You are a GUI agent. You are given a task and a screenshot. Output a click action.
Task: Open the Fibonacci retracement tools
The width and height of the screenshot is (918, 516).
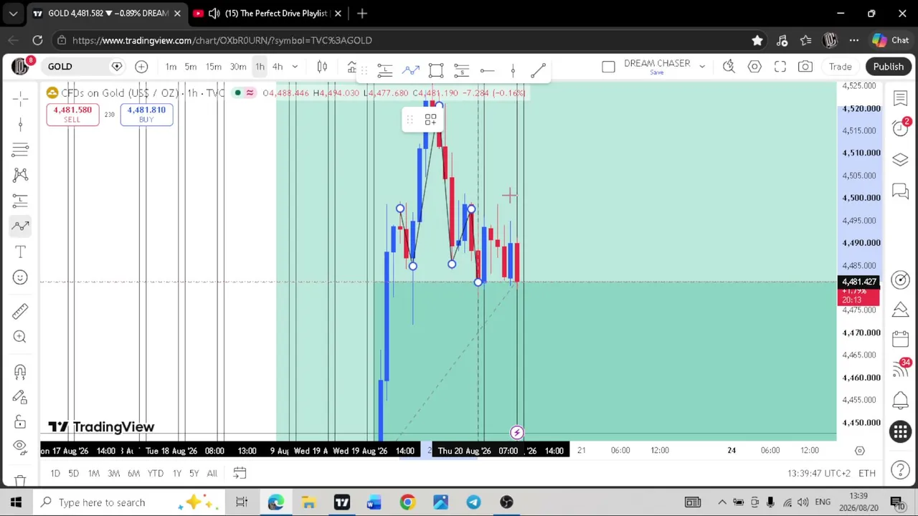coord(20,149)
